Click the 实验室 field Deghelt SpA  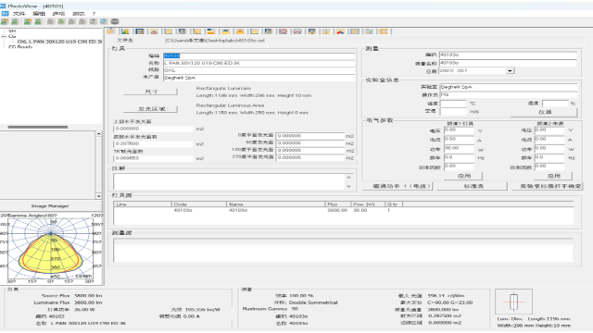(x=509, y=87)
